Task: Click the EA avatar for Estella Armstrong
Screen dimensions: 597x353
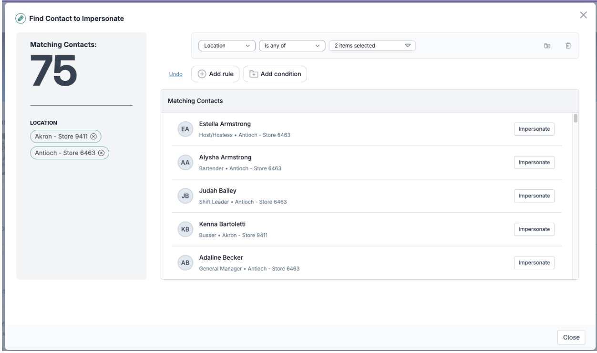Action: click(x=185, y=129)
